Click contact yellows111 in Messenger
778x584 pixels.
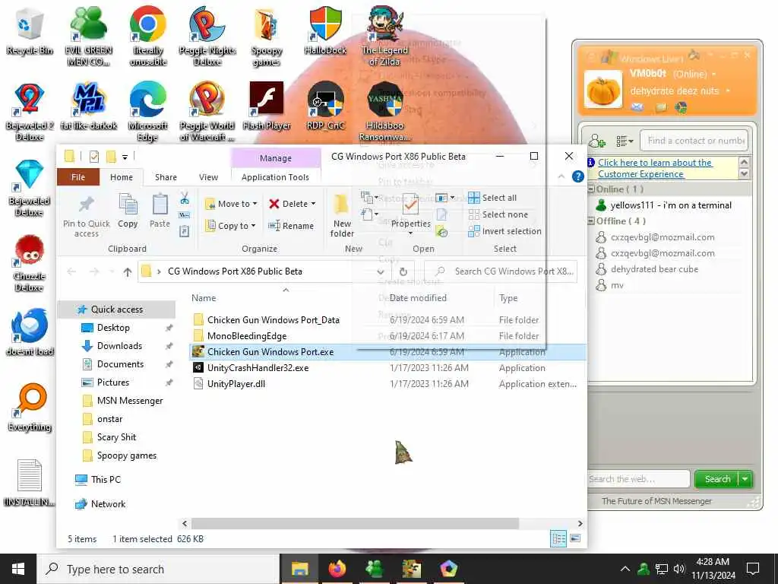pyautogui.click(x=669, y=205)
